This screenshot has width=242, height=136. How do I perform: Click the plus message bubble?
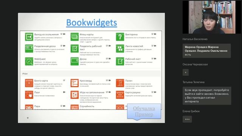click(x=186, y=73)
